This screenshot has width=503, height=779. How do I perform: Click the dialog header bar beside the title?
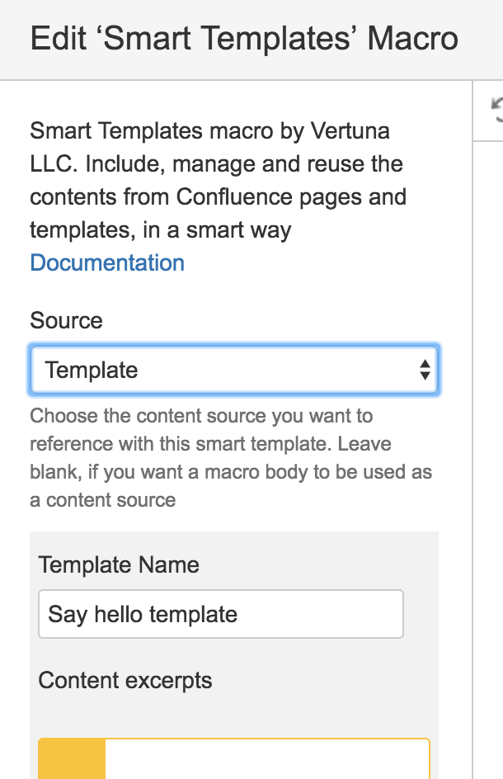tap(482, 40)
